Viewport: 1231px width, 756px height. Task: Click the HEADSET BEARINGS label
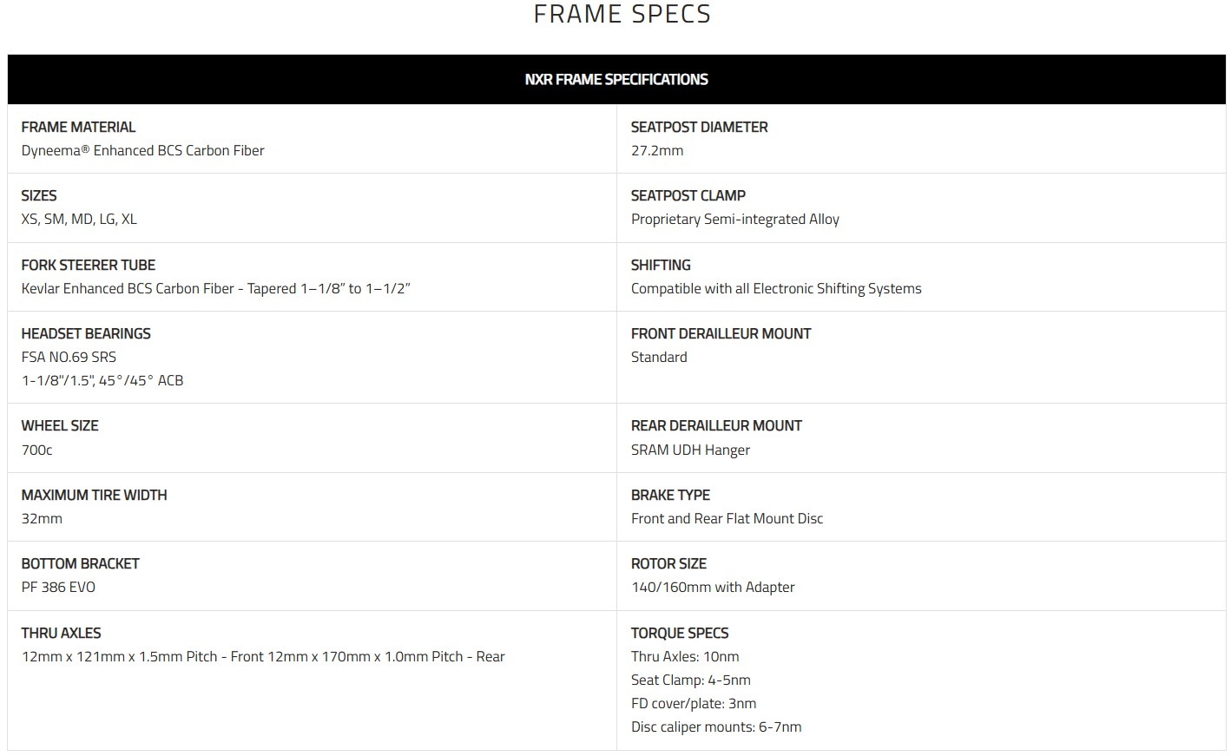pyautogui.click(x=86, y=333)
